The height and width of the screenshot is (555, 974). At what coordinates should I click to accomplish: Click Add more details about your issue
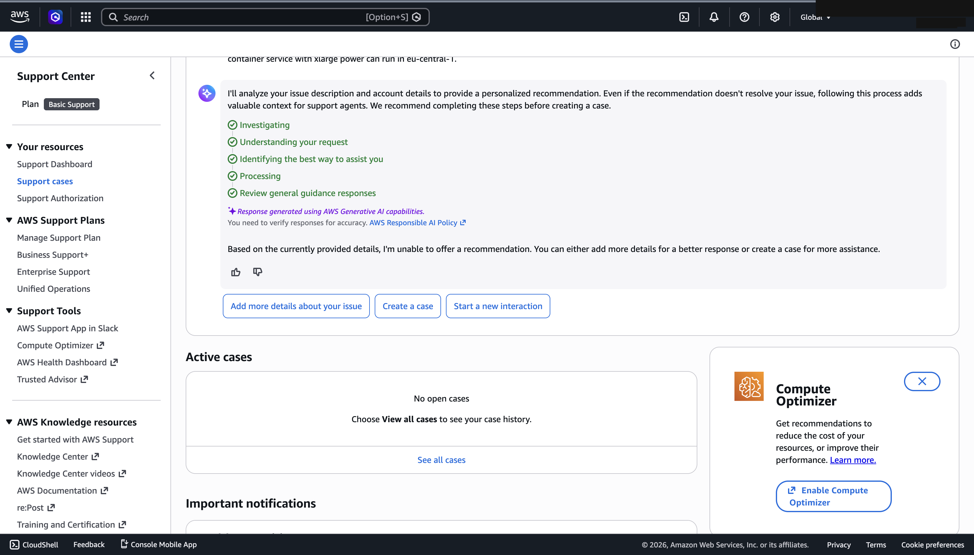296,306
